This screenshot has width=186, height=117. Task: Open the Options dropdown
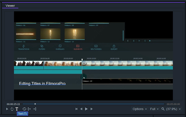click(139, 109)
